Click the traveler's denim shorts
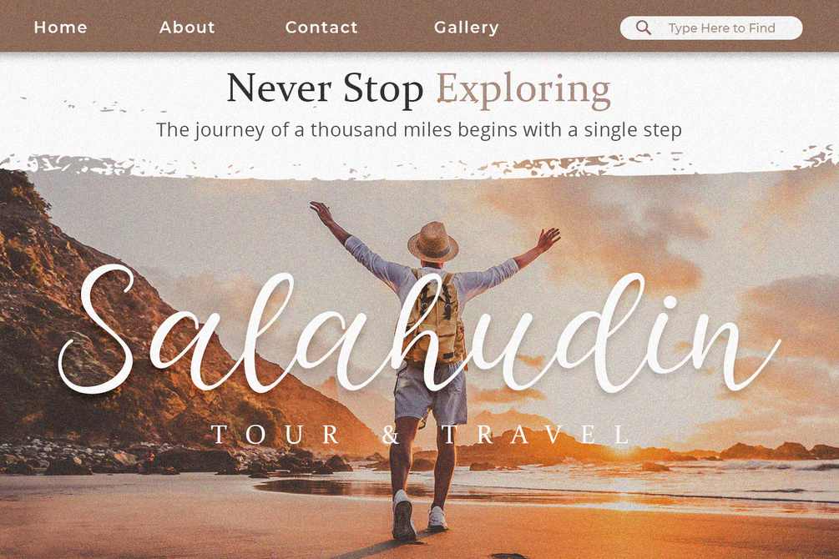This screenshot has height=559, width=839. click(431, 393)
